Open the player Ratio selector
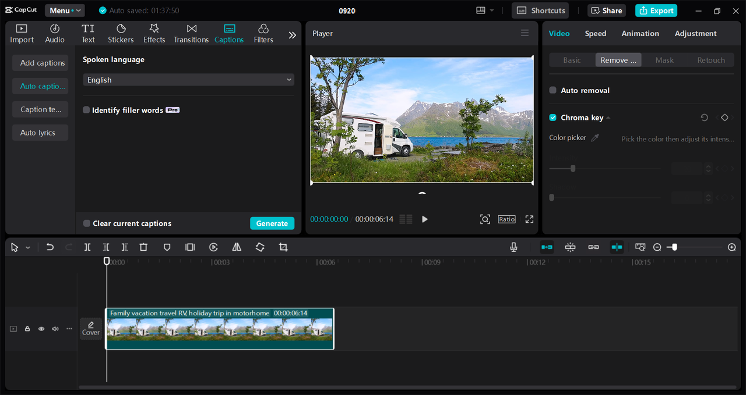This screenshot has height=395, width=746. 506,219
